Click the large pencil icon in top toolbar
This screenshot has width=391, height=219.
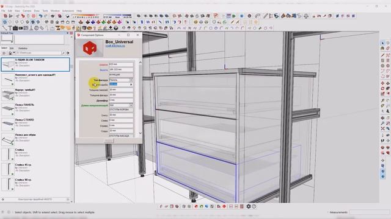click(266, 16)
